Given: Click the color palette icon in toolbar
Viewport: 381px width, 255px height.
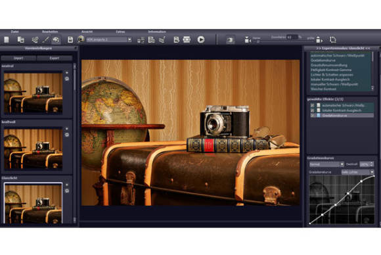Looking at the screenshot, I should click(56, 39).
